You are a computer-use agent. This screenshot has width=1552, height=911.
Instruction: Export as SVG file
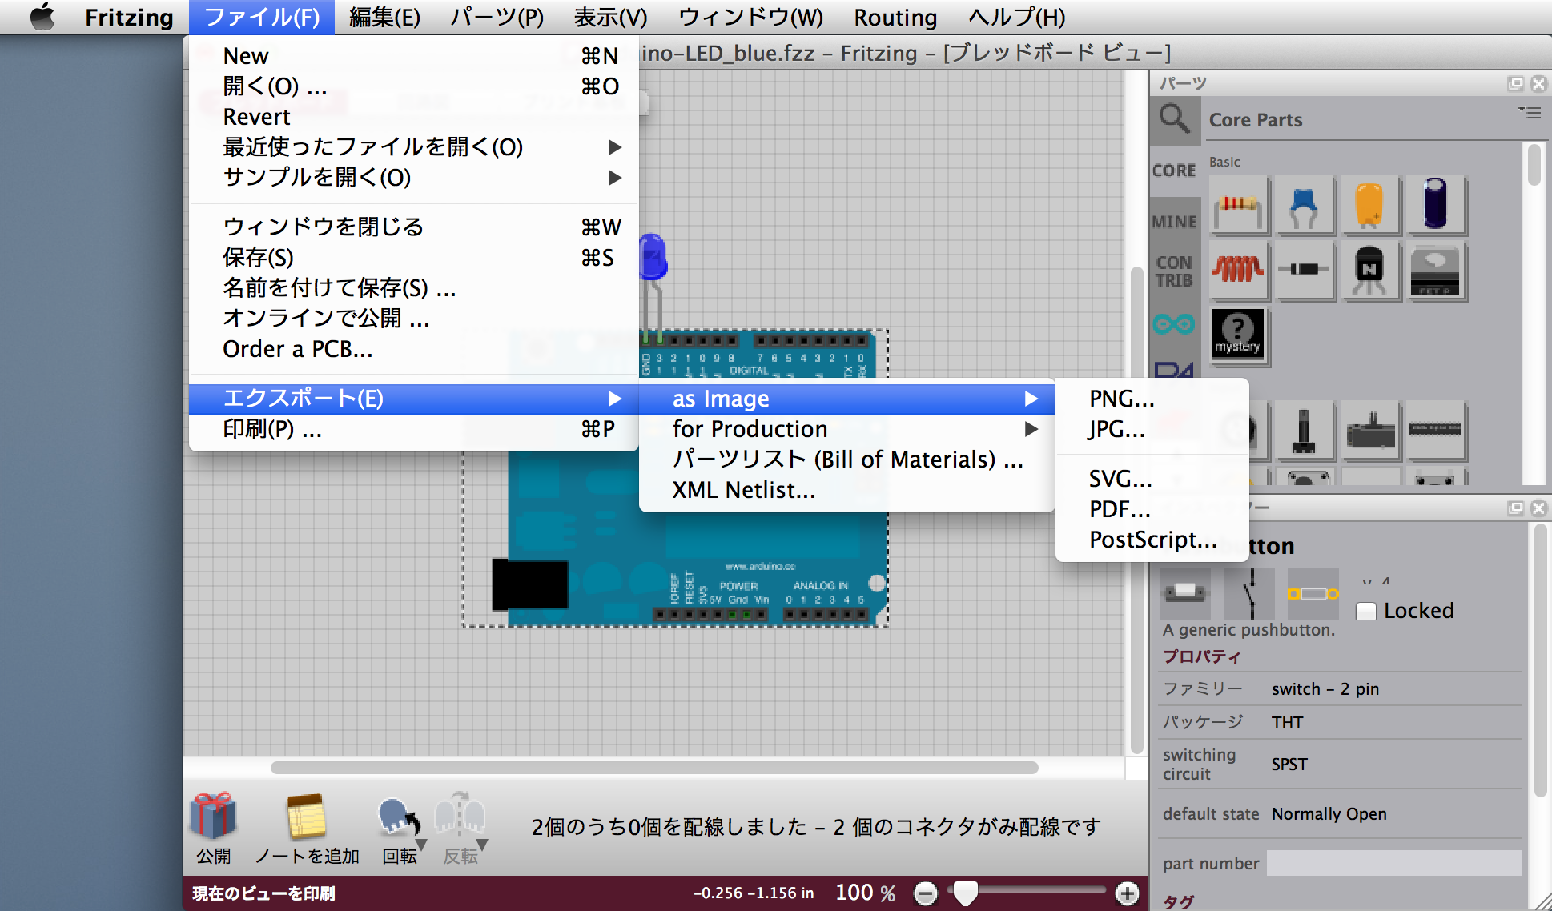[1152, 479]
